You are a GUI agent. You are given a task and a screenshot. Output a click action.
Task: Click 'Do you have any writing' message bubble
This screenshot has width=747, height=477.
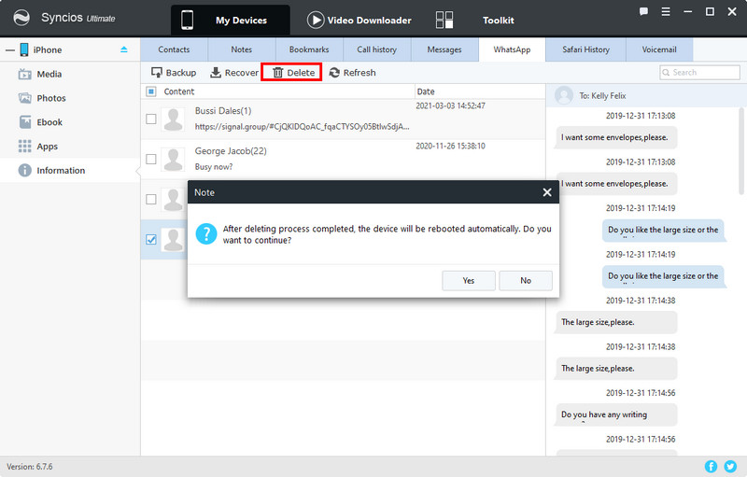click(x=616, y=414)
